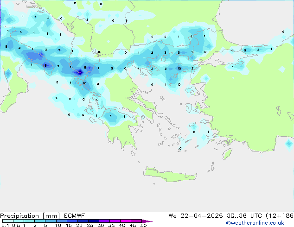Click the legend label '50'
This screenshot has height=227, width=294.
(143, 225)
